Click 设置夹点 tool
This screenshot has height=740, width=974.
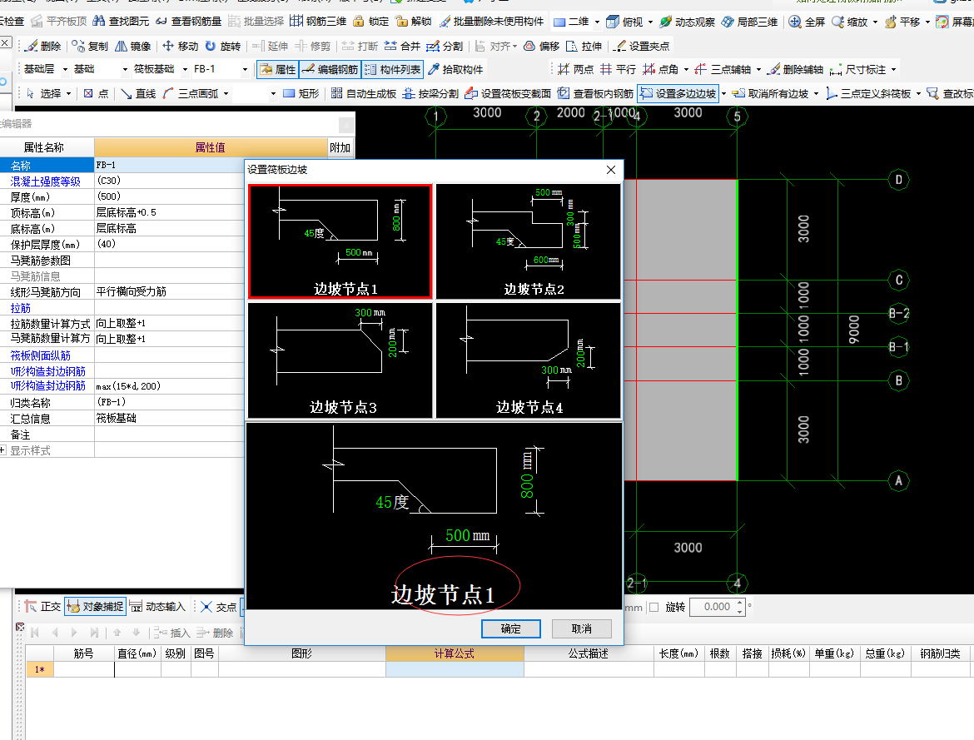[642, 46]
